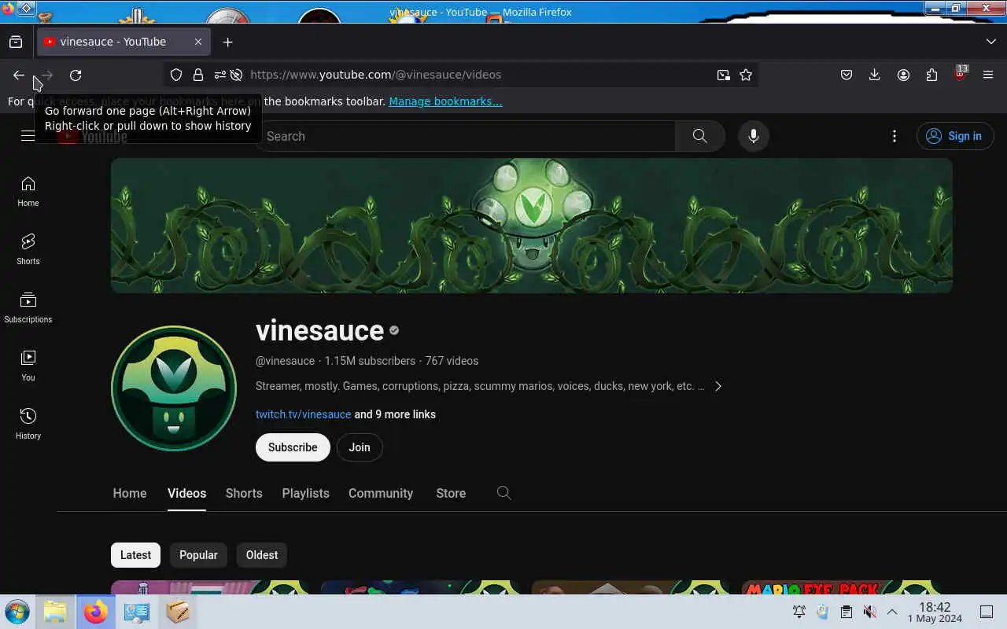Viewport: 1007px width, 629px height.
Task: Open the clock showing 18:42
Action: [x=935, y=612]
